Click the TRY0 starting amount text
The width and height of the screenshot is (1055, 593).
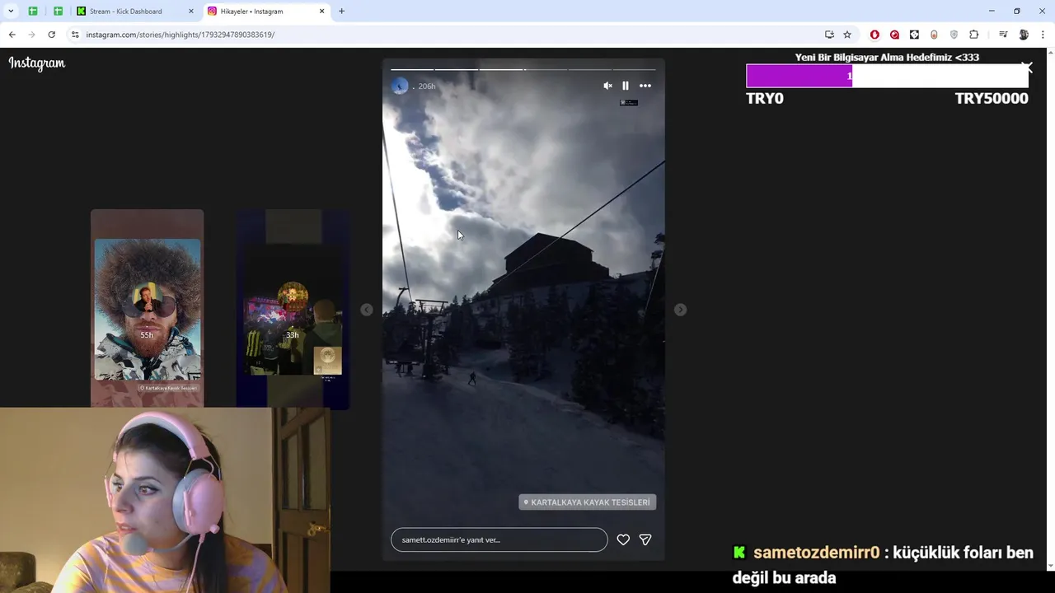(765, 99)
